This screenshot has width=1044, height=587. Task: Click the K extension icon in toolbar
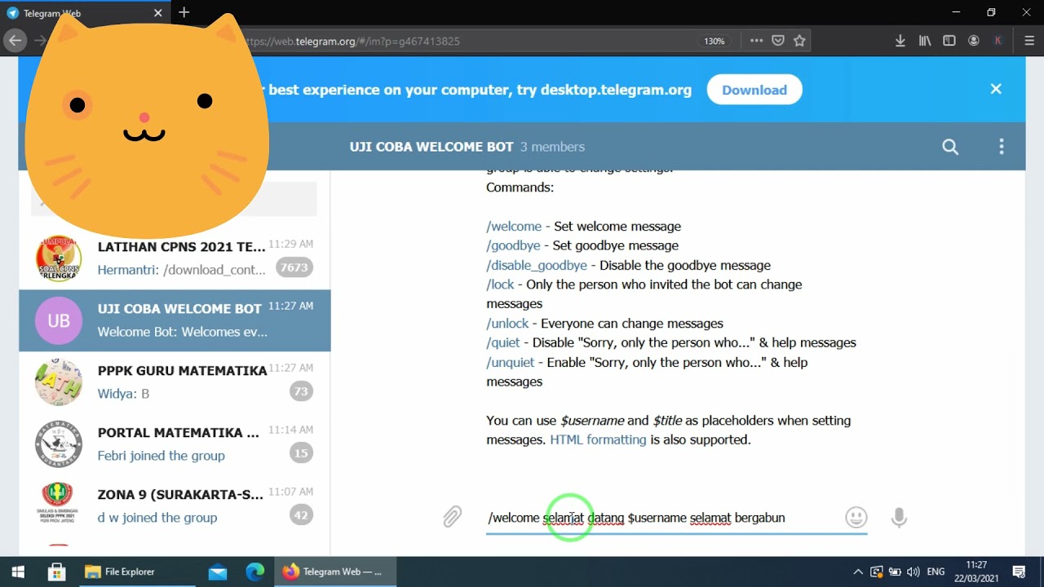coord(998,41)
